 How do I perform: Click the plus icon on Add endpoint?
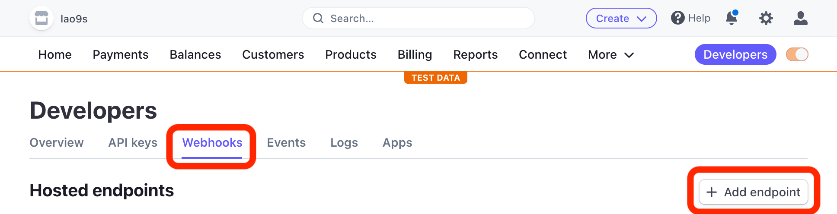tap(712, 192)
